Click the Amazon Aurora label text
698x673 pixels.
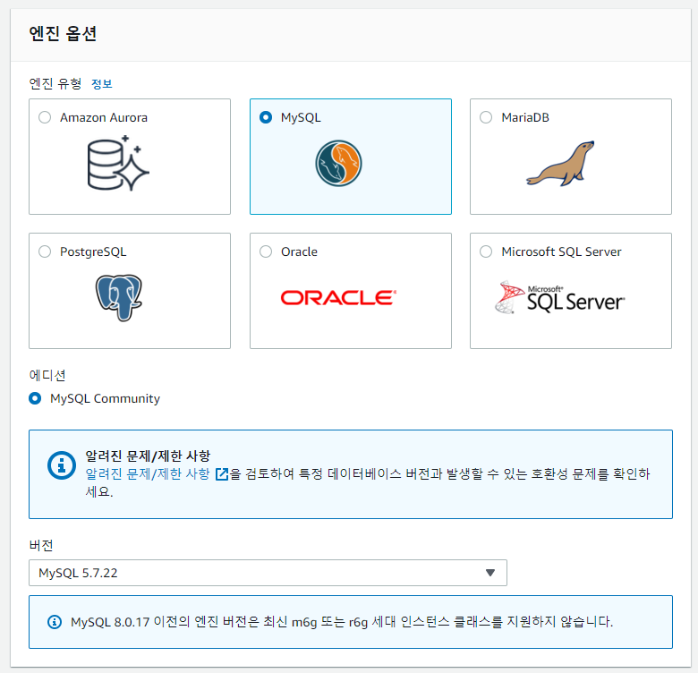coord(104,117)
